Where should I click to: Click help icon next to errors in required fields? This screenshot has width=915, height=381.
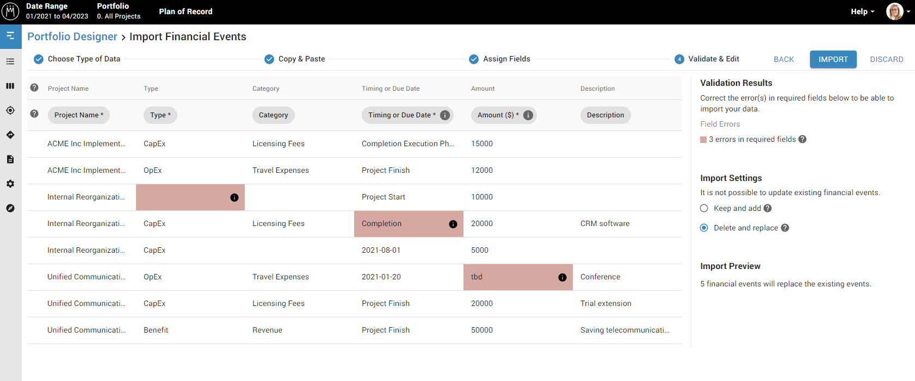[802, 139]
